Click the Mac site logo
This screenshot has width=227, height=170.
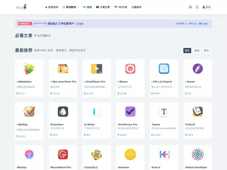pos(21,7)
